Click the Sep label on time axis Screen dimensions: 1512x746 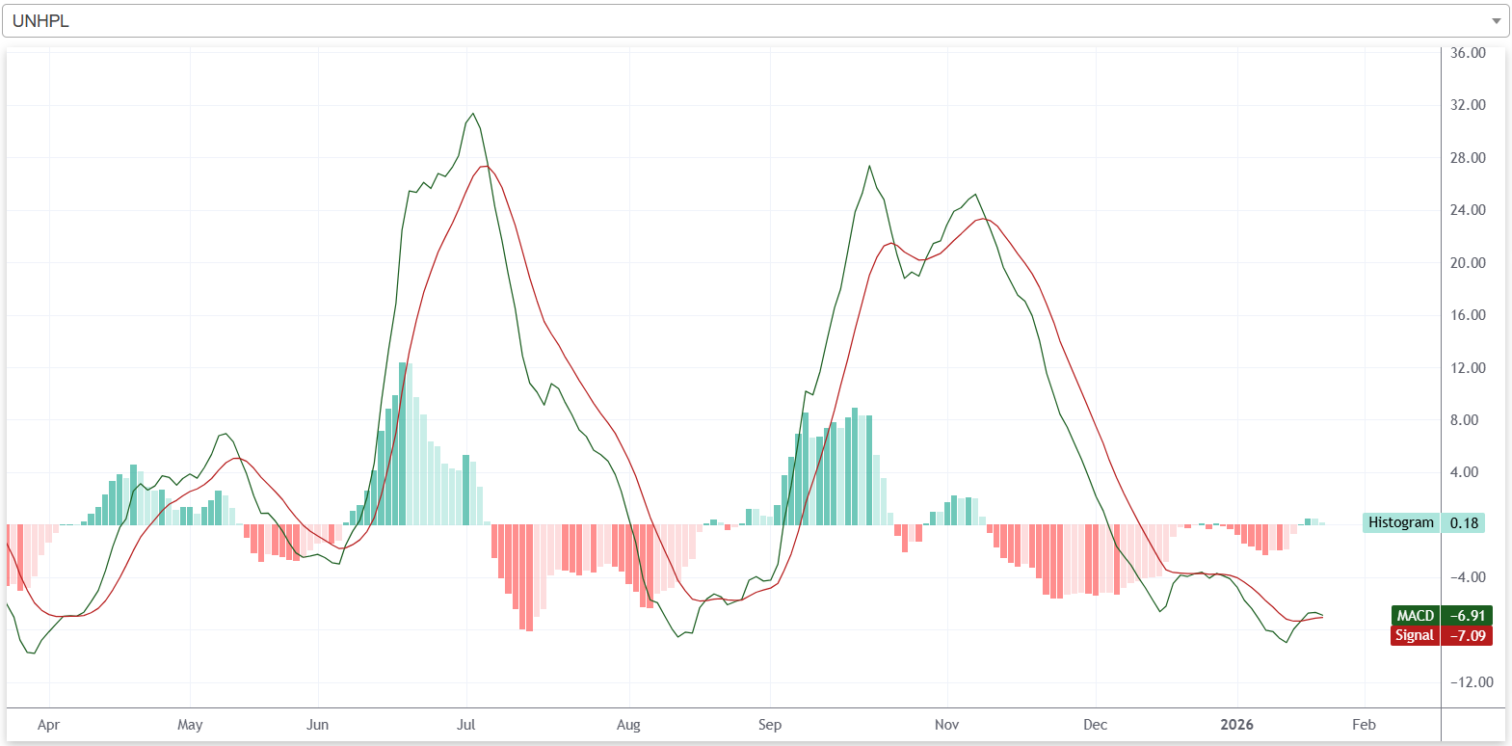click(770, 725)
